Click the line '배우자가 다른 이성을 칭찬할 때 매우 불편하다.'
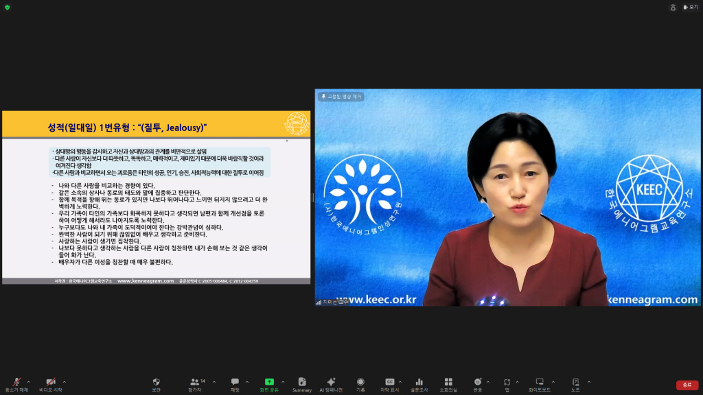This screenshot has width=703, height=395. (x=115, y=262)
